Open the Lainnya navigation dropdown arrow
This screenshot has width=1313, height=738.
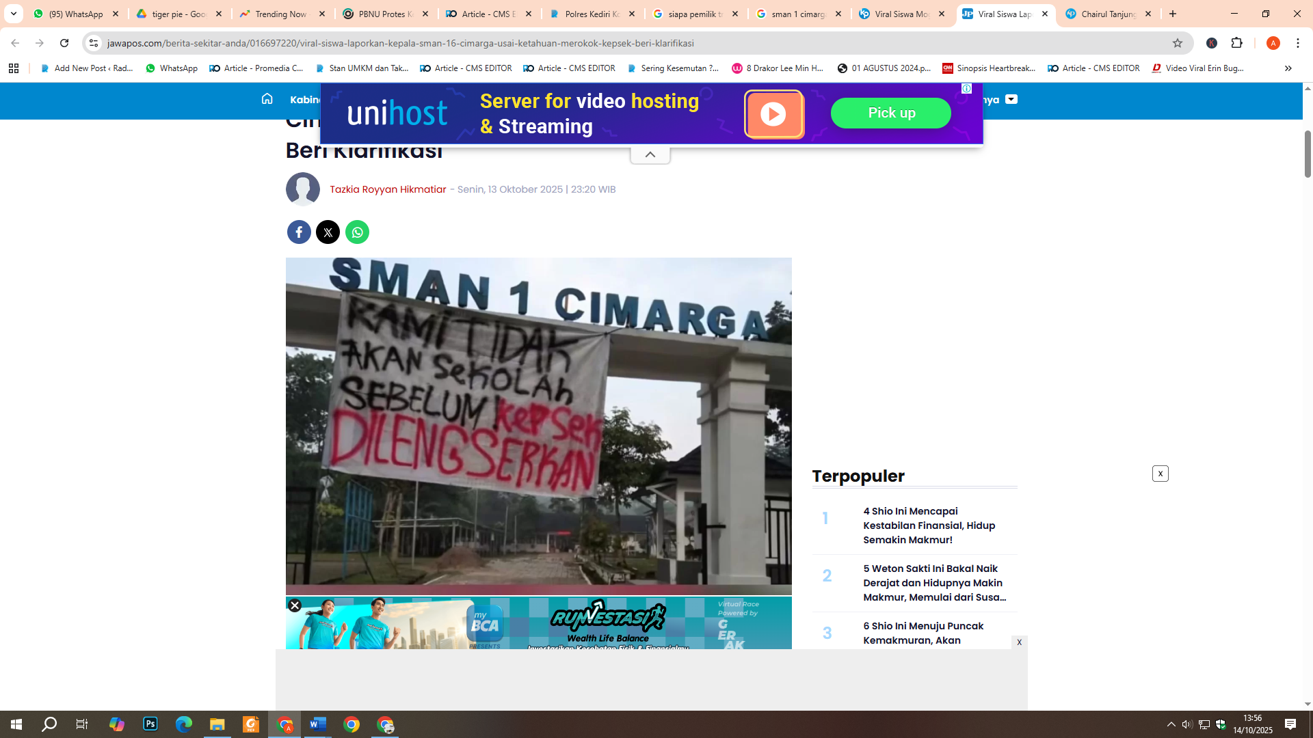tap(1011, 100)
